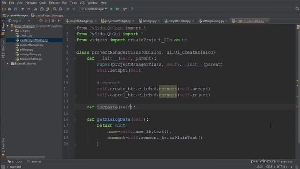
Task: Open the Tools menu
Action: (x=73, y=3)
